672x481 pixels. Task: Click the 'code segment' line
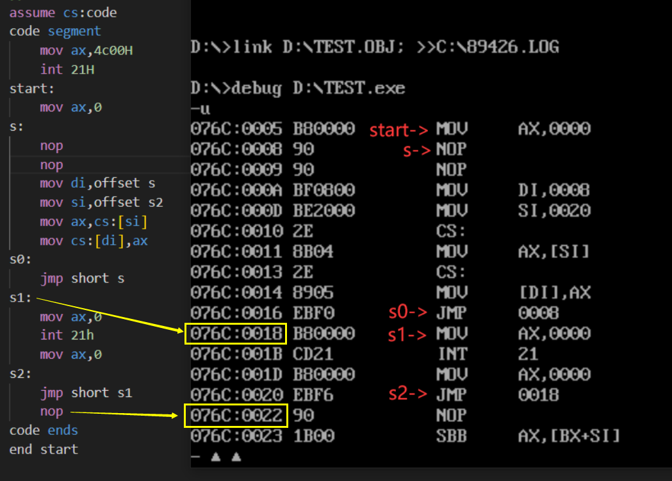(x=55, y=31)
